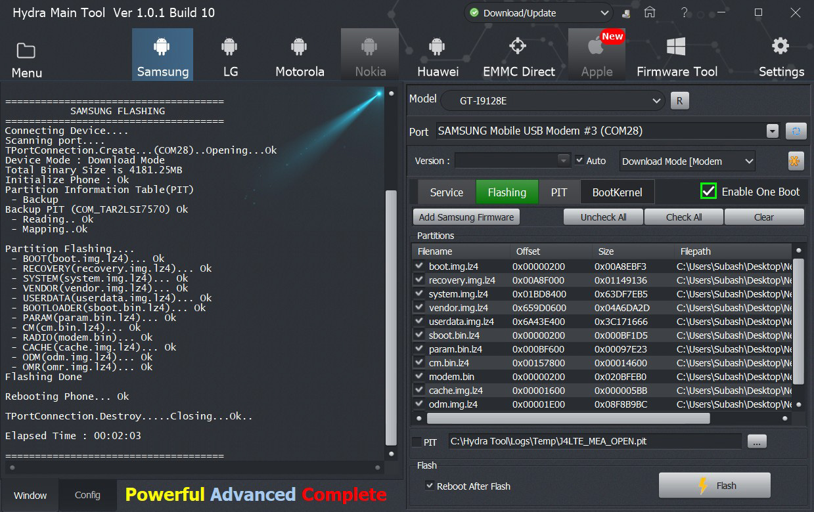
Task: Open the Apple module
Action: pos(597,54)
